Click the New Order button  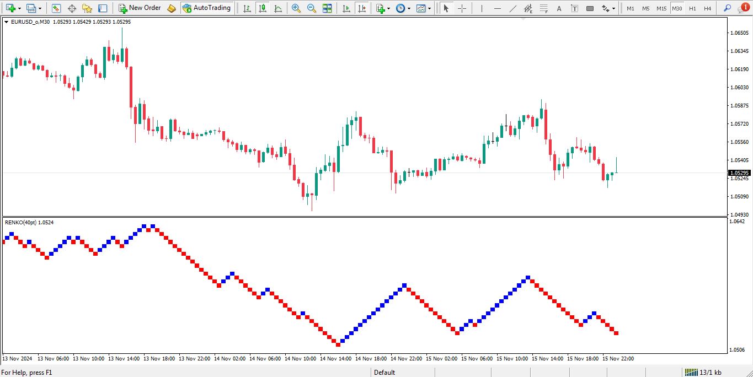point(140,8)
